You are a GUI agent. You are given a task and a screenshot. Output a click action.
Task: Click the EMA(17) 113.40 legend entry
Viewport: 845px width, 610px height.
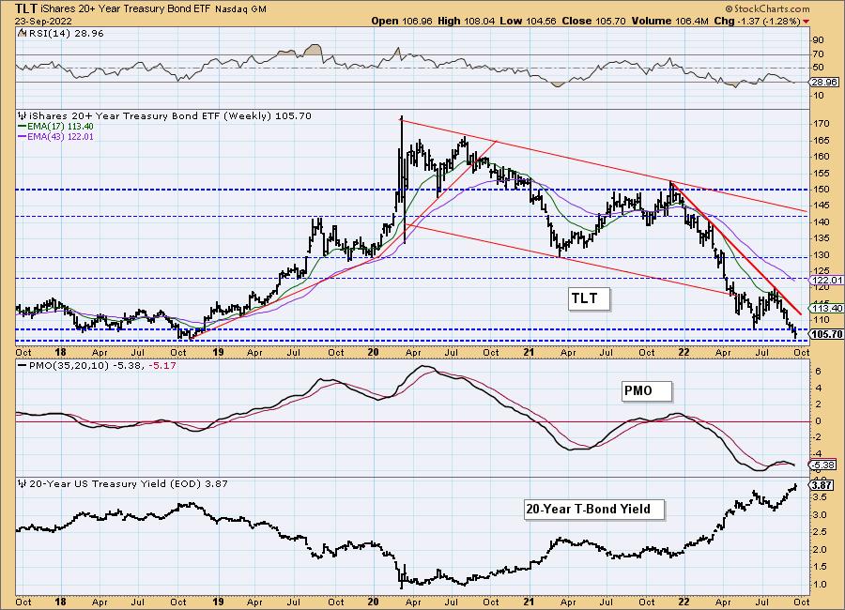tap(55, 127)
